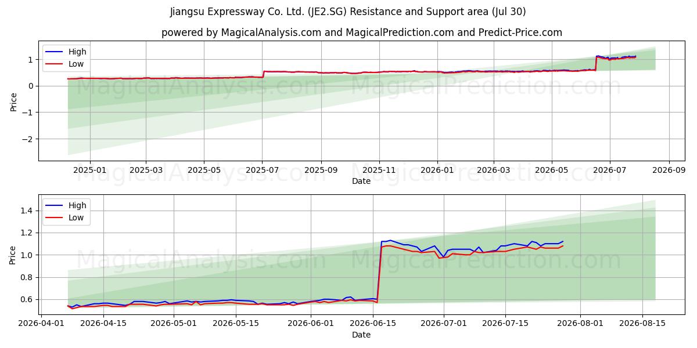This screenshot has height=348, width=697.
Task: Click the '2026-09' x-axis label on the top chart
Action: 669,171
